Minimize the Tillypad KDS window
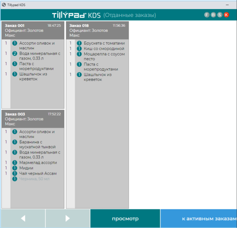Screen dimensions: 237x228 pos(227,5)
